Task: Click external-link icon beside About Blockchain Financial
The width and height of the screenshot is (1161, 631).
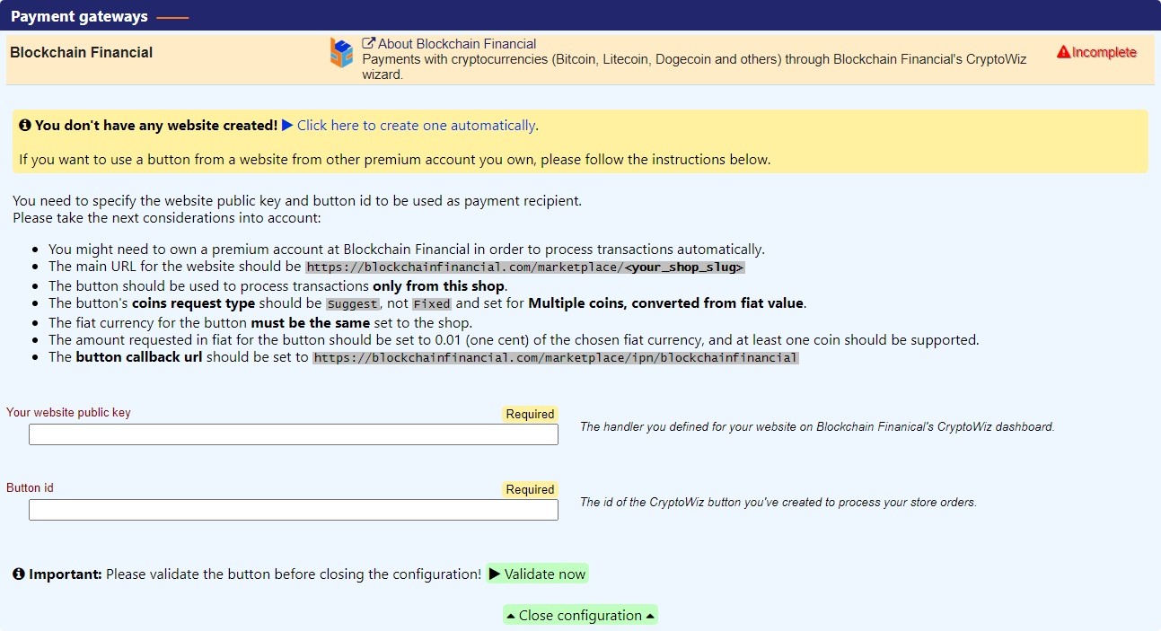Action: pos(368,43)
